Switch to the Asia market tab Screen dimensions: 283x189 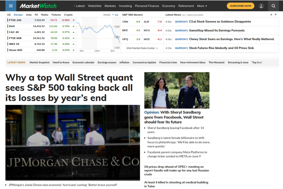[x=29, y=15]
